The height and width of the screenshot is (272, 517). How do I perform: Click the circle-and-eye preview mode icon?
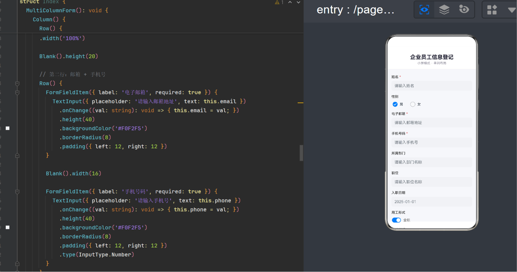pos(464,9)
